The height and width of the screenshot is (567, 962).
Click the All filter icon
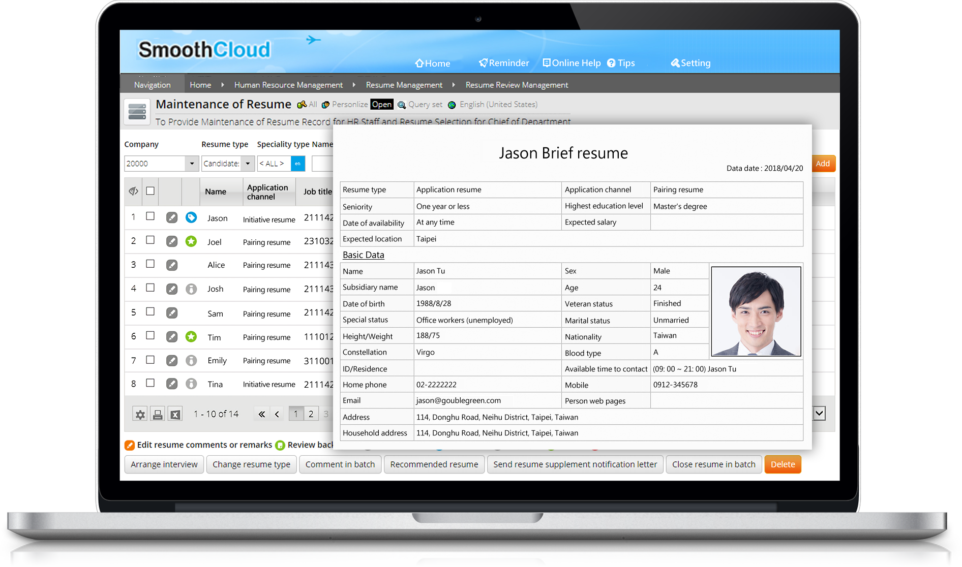[x=302, y=105]
